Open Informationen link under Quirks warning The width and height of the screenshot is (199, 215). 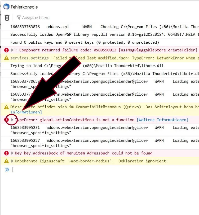click(x=26, y=112)
